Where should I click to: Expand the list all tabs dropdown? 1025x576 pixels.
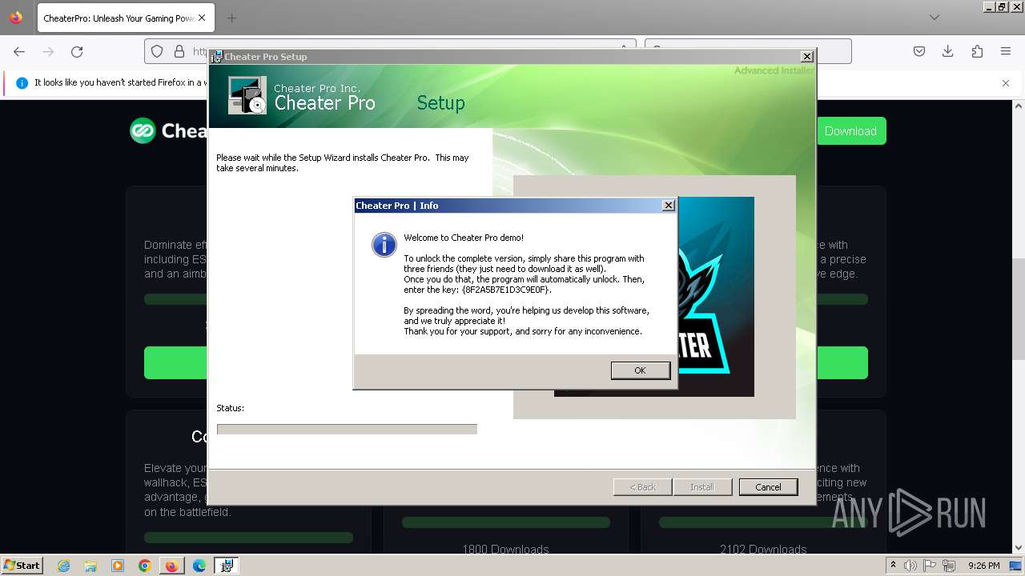[935, 18]
